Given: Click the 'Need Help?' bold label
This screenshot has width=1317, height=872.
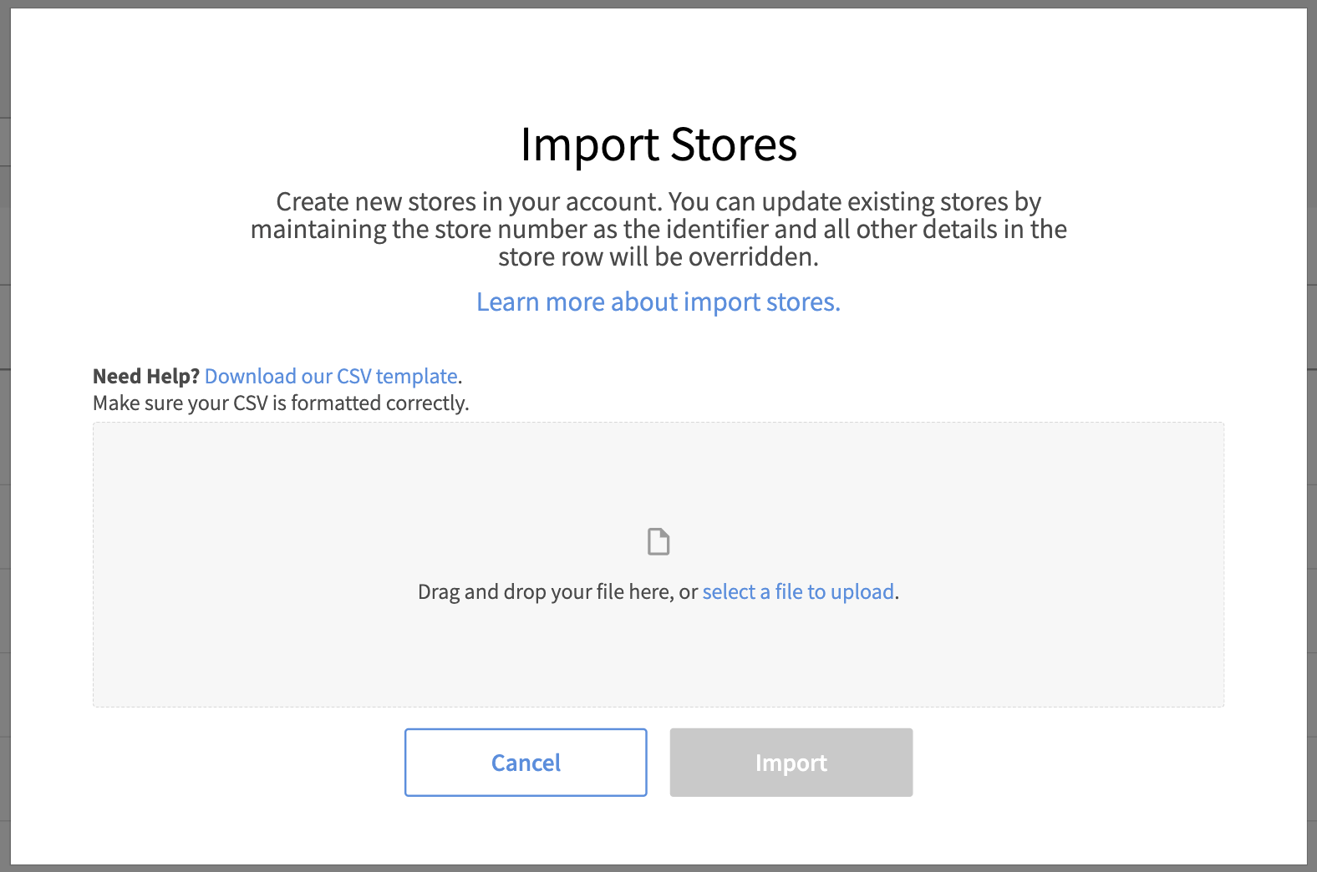Looking at the screenshot, I should pyautogui.click(x=146, y=377).
